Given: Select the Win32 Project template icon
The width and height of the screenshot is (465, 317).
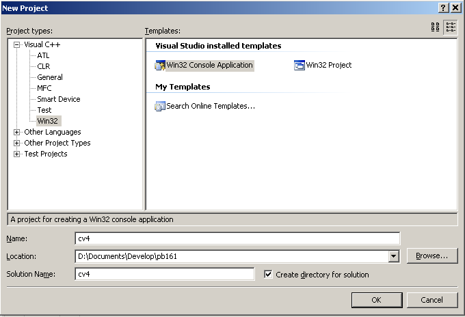Looking at the screenshot, I should coord(300,65).
